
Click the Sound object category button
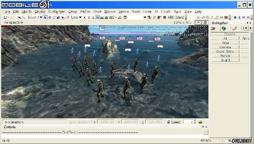pyautogui.click(x=225, y=60)
